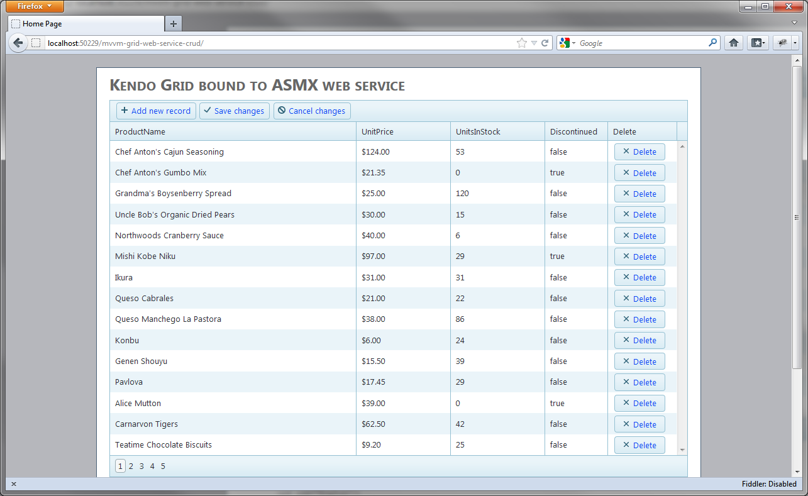Click the grid's scroll down arrow
This screenshot has width=808, height=496.
tap(682, 450)
